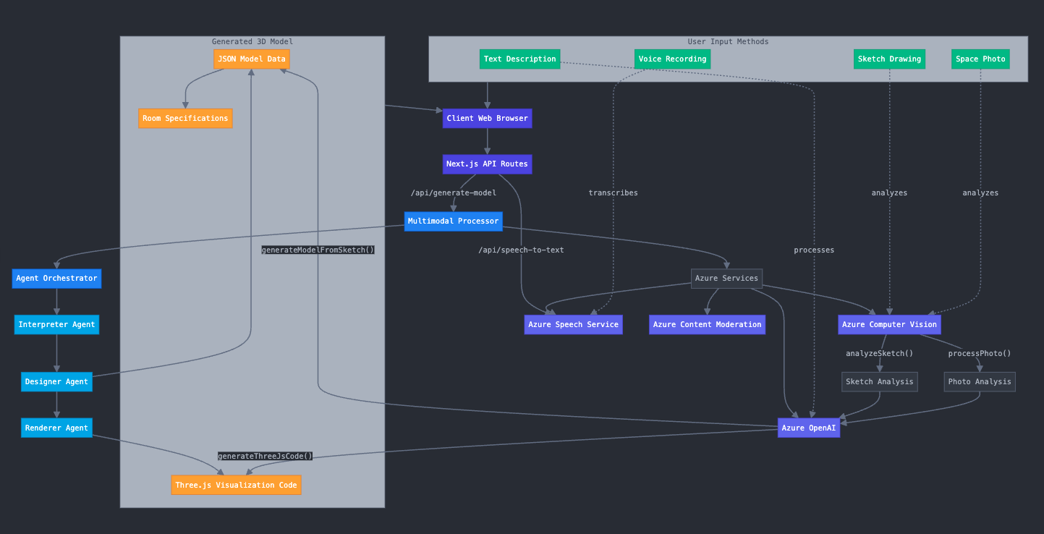1044x534 pixels.
Task: Select the Voice Recording input node
Action: coord(672,59)
